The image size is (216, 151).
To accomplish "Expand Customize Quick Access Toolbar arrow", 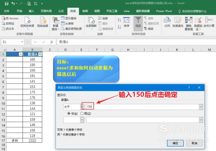I will (42, 4).
